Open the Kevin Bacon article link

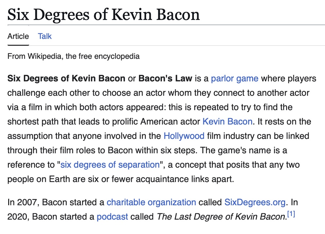click(227, 122)
